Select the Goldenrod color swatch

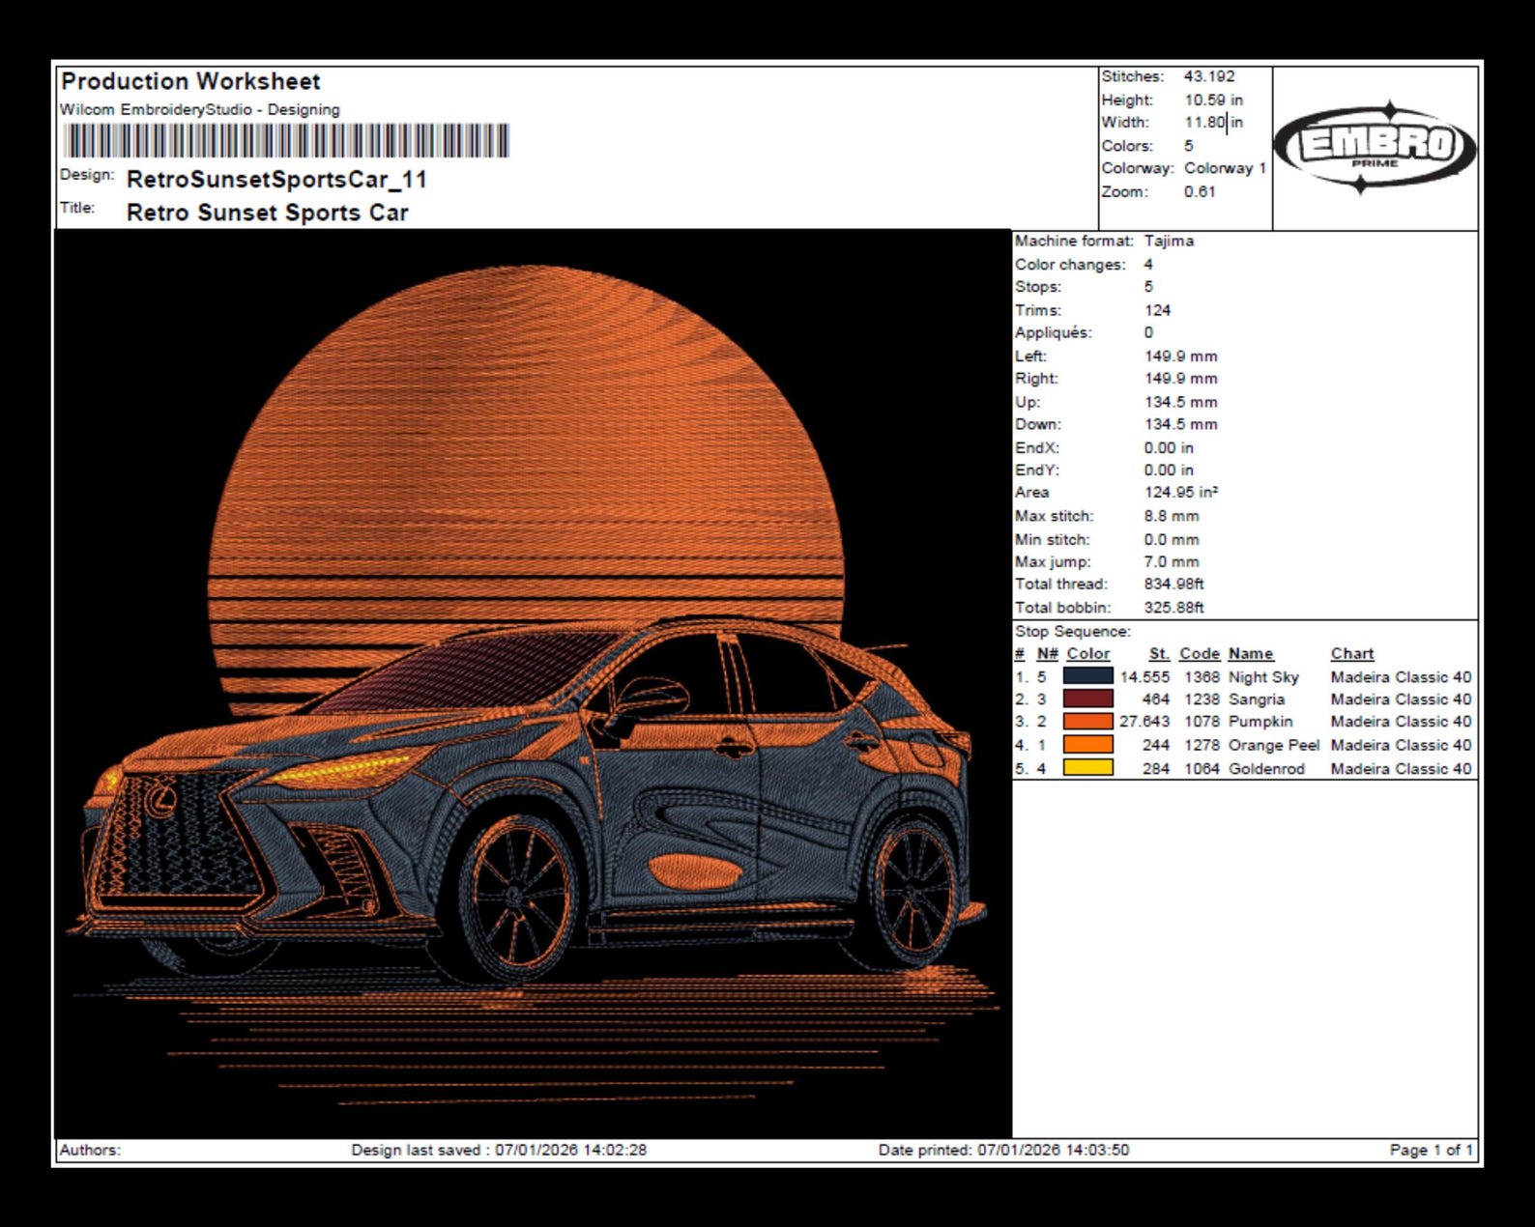coord(1087,768)
